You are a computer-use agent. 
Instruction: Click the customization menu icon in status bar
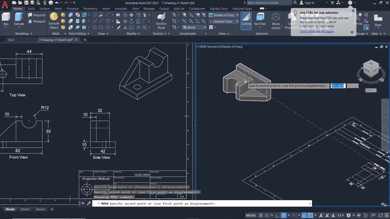[x=387, y=215]
